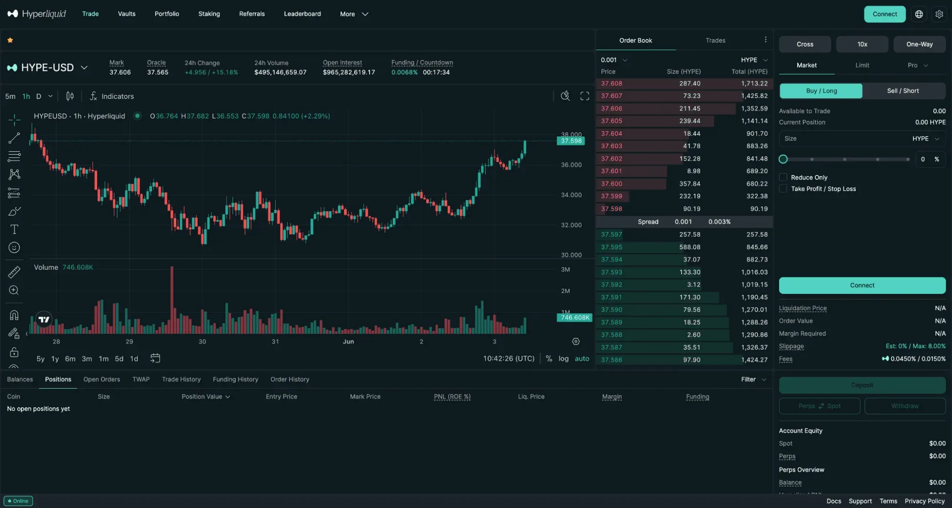Viewport: 952px width, 508px height.
Task: Click the quick search icon above chart
Action: [x=565, y=96]
